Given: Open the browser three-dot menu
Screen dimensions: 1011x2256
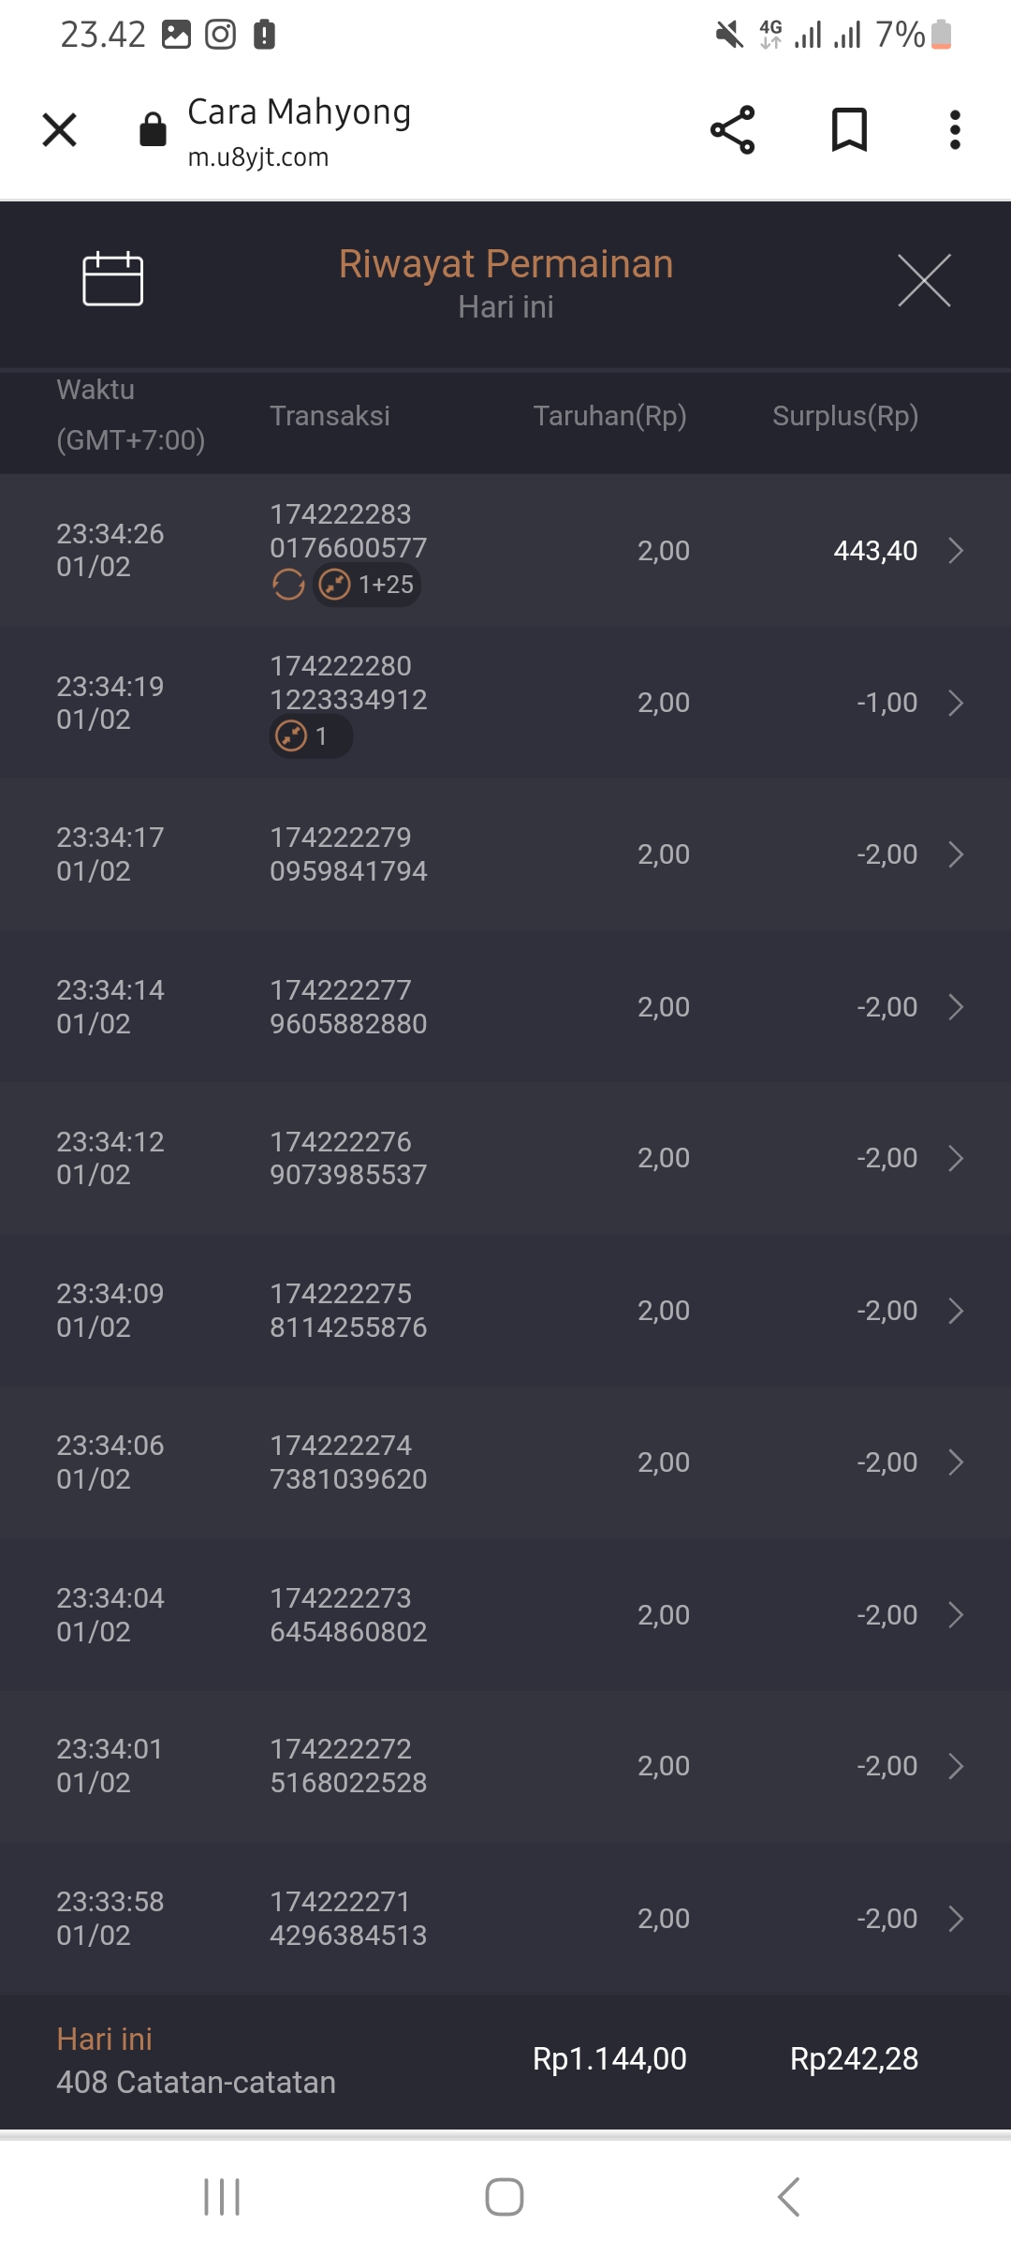Looking at the screenshot, I should pyautogui.click(x=955, y=129).
